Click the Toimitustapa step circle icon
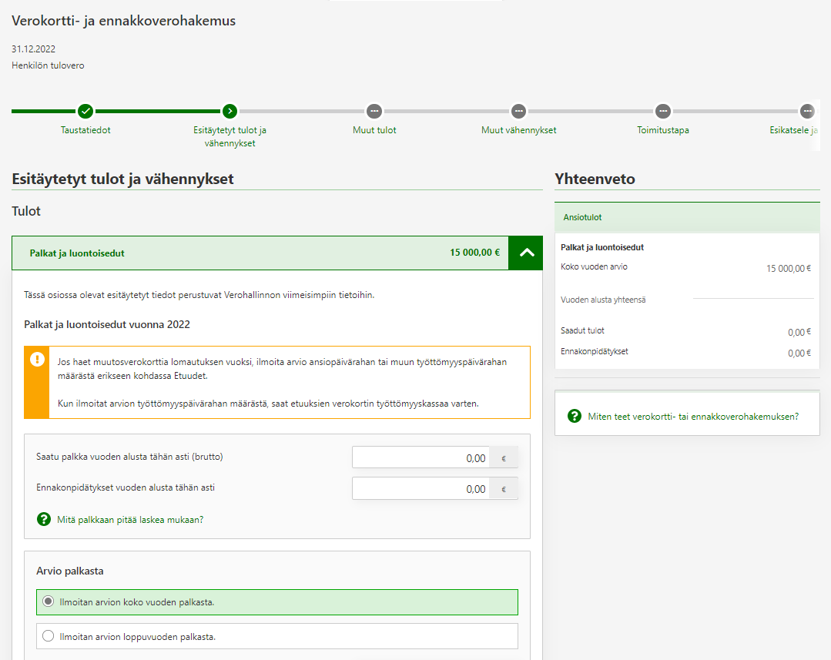831x660 pixels. (x=662, y=111)
